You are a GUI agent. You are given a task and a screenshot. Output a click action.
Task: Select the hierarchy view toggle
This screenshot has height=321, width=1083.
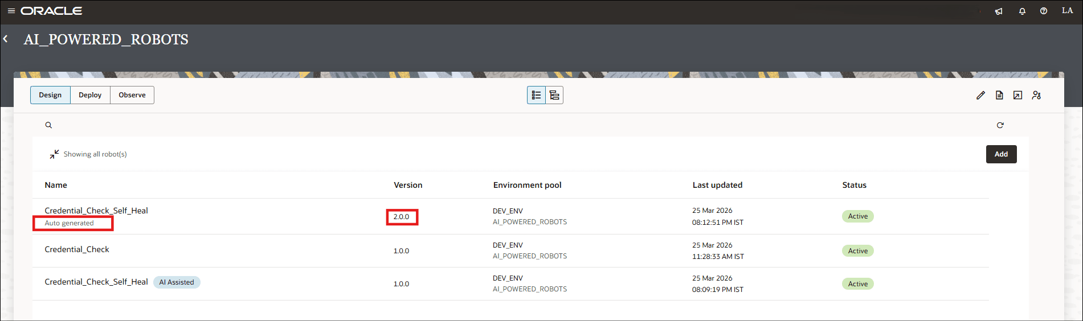(554, 95)
